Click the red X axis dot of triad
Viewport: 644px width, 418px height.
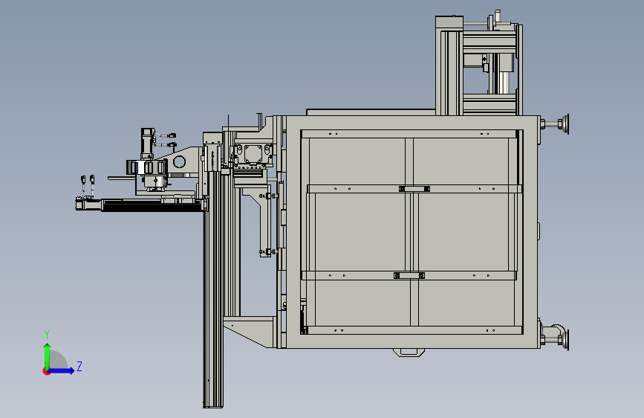click(x=45, y=371)
